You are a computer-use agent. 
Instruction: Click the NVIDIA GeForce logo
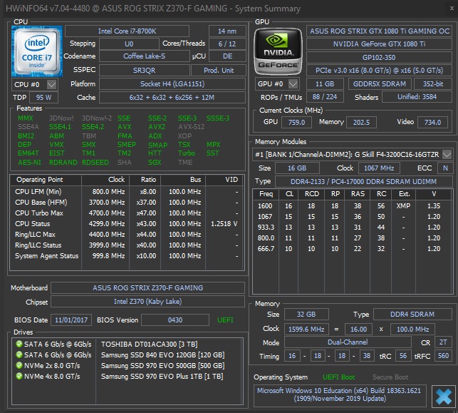(x=278, y=51)
